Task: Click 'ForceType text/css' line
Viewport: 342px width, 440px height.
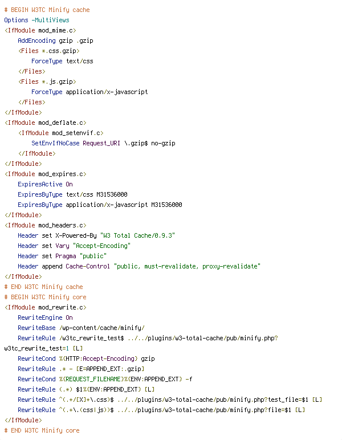Action: (x=62, y=61)
